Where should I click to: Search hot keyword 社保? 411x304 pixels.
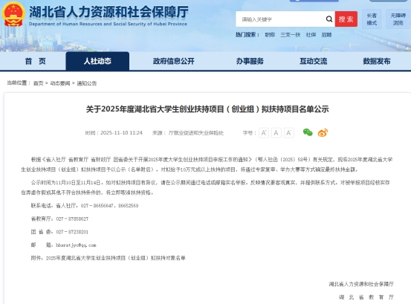[x=311, y=35]
